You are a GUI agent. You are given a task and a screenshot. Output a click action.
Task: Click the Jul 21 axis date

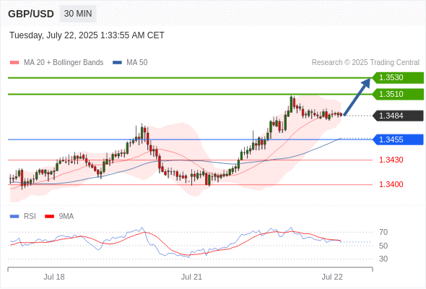191,277
